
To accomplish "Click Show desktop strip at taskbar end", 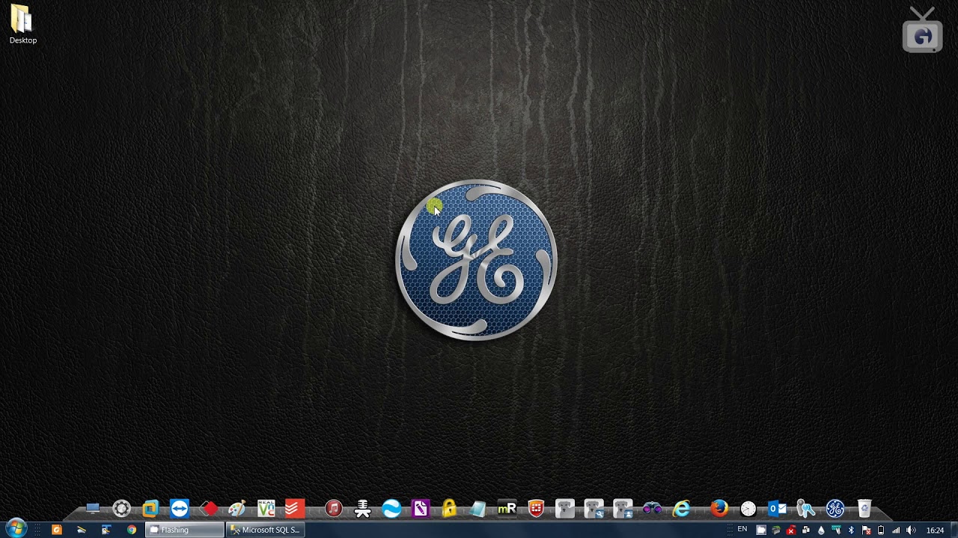I will (954, 530).
